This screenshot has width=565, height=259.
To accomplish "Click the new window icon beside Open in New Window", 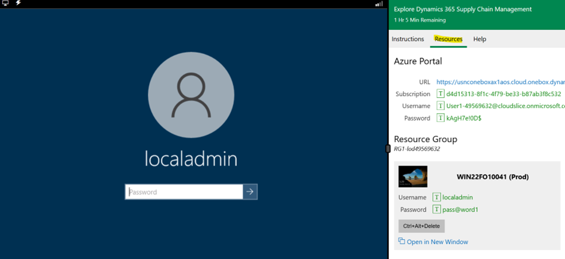I will coord(402,242).
